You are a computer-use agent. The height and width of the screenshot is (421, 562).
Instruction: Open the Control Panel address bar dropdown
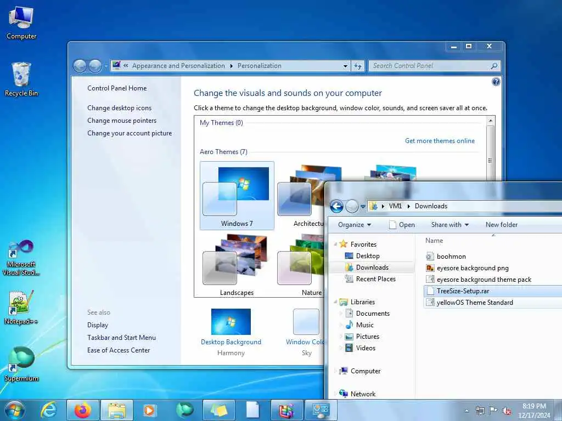345,66
